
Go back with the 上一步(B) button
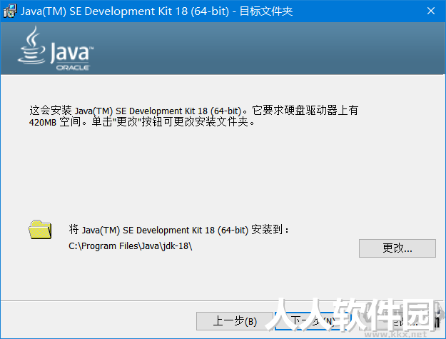[x=235, y=321]
